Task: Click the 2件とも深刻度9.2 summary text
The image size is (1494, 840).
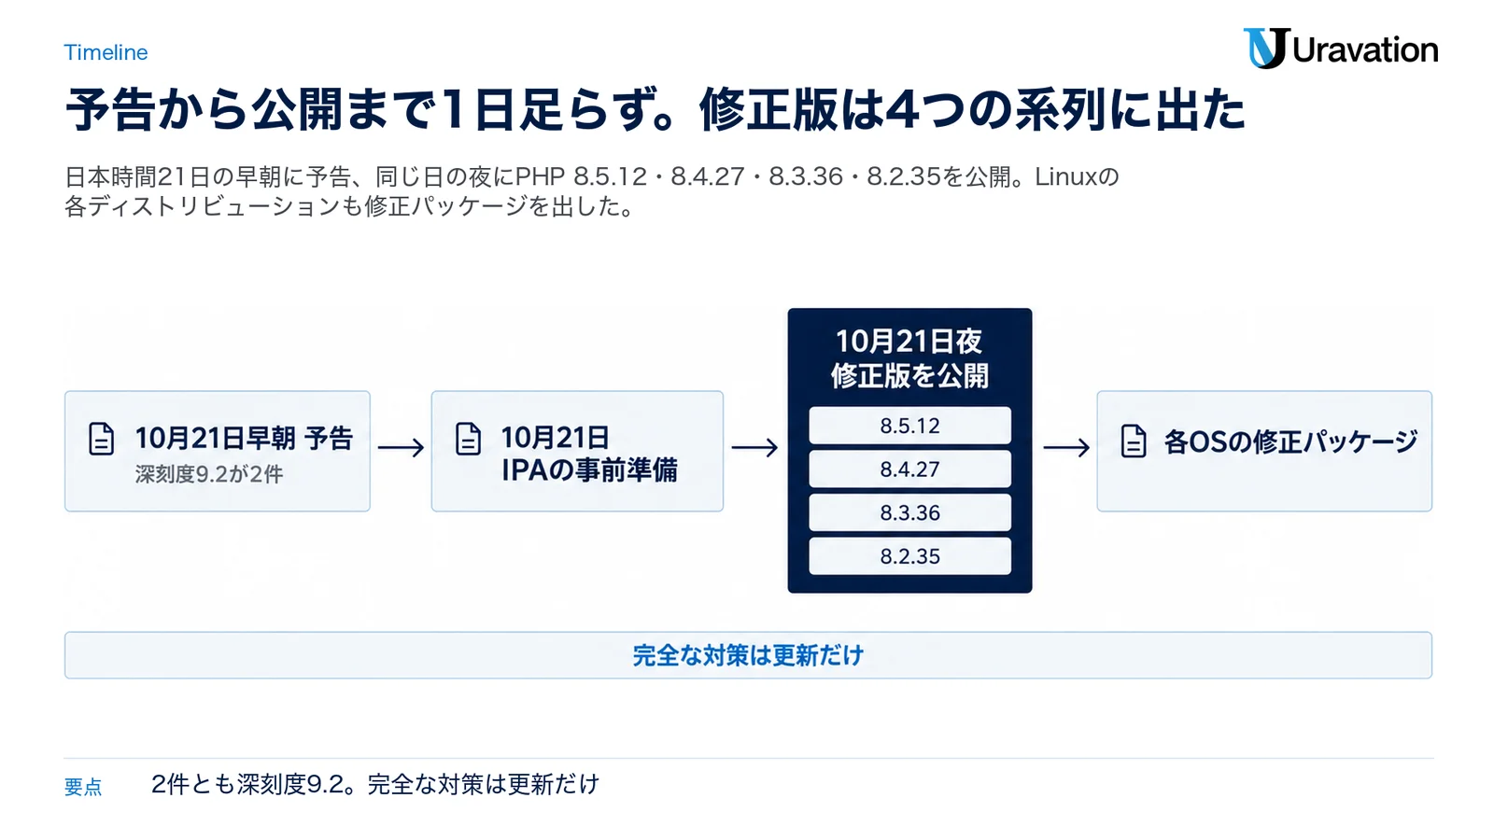Action: coord(375,784)
